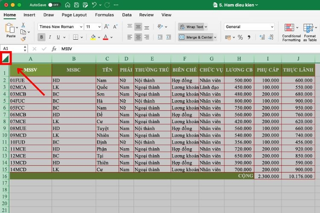
Task: Apply Comma style
Action: coord(249,37)
